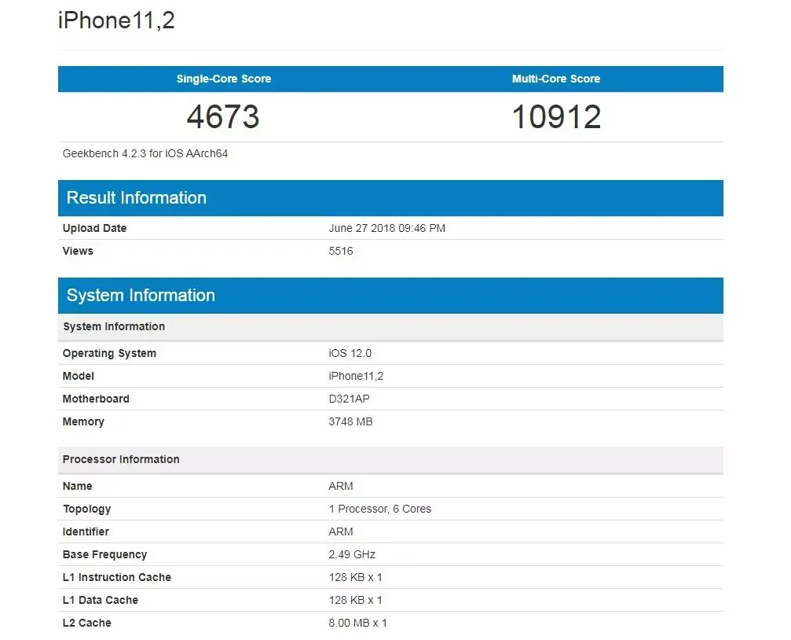The image size is (791, 640).
Task: Select the "Topology" row label
Action: [x=86, y=509]
